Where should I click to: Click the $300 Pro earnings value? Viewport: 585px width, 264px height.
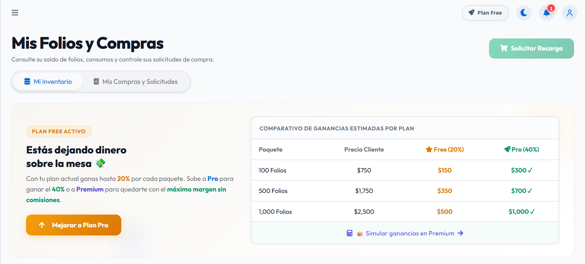point(522,170)
